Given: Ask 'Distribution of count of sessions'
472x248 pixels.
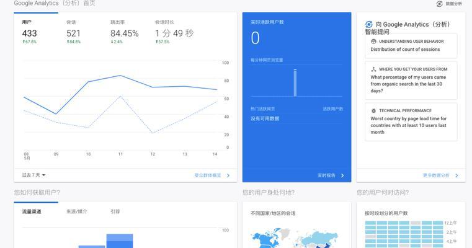Looking at the screenshot, I should point(405,50).
